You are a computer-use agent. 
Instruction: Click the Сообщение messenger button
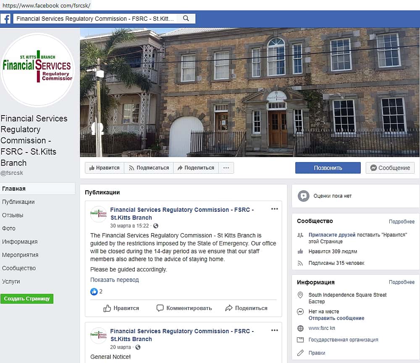(390, 168)
